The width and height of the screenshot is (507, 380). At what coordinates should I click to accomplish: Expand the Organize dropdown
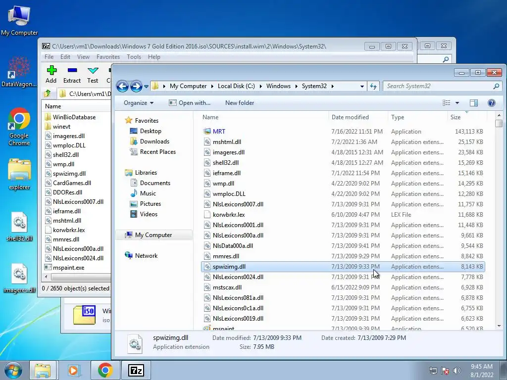(139, 103)
